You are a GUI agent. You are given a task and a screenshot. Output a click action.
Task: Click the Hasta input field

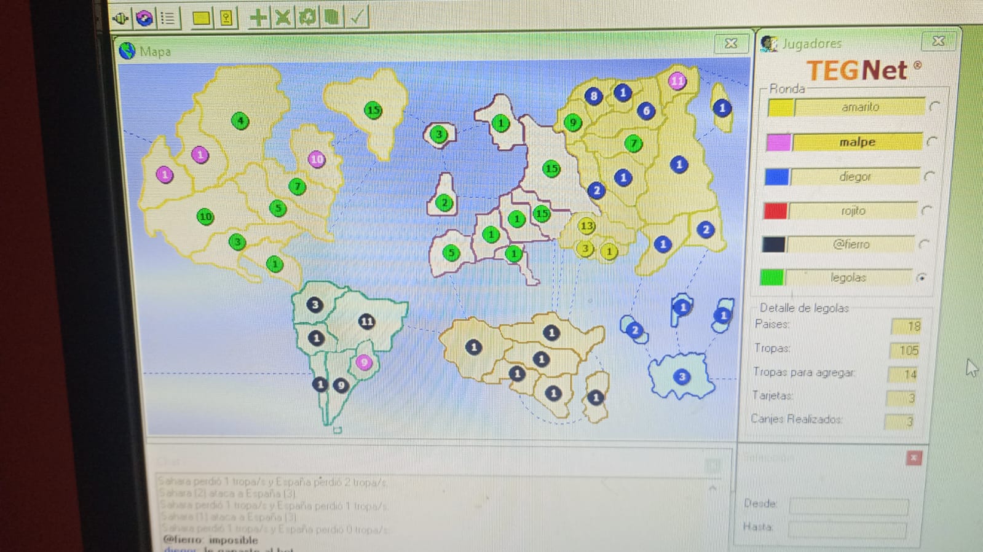pyautogui.click(x=847, y=529)
